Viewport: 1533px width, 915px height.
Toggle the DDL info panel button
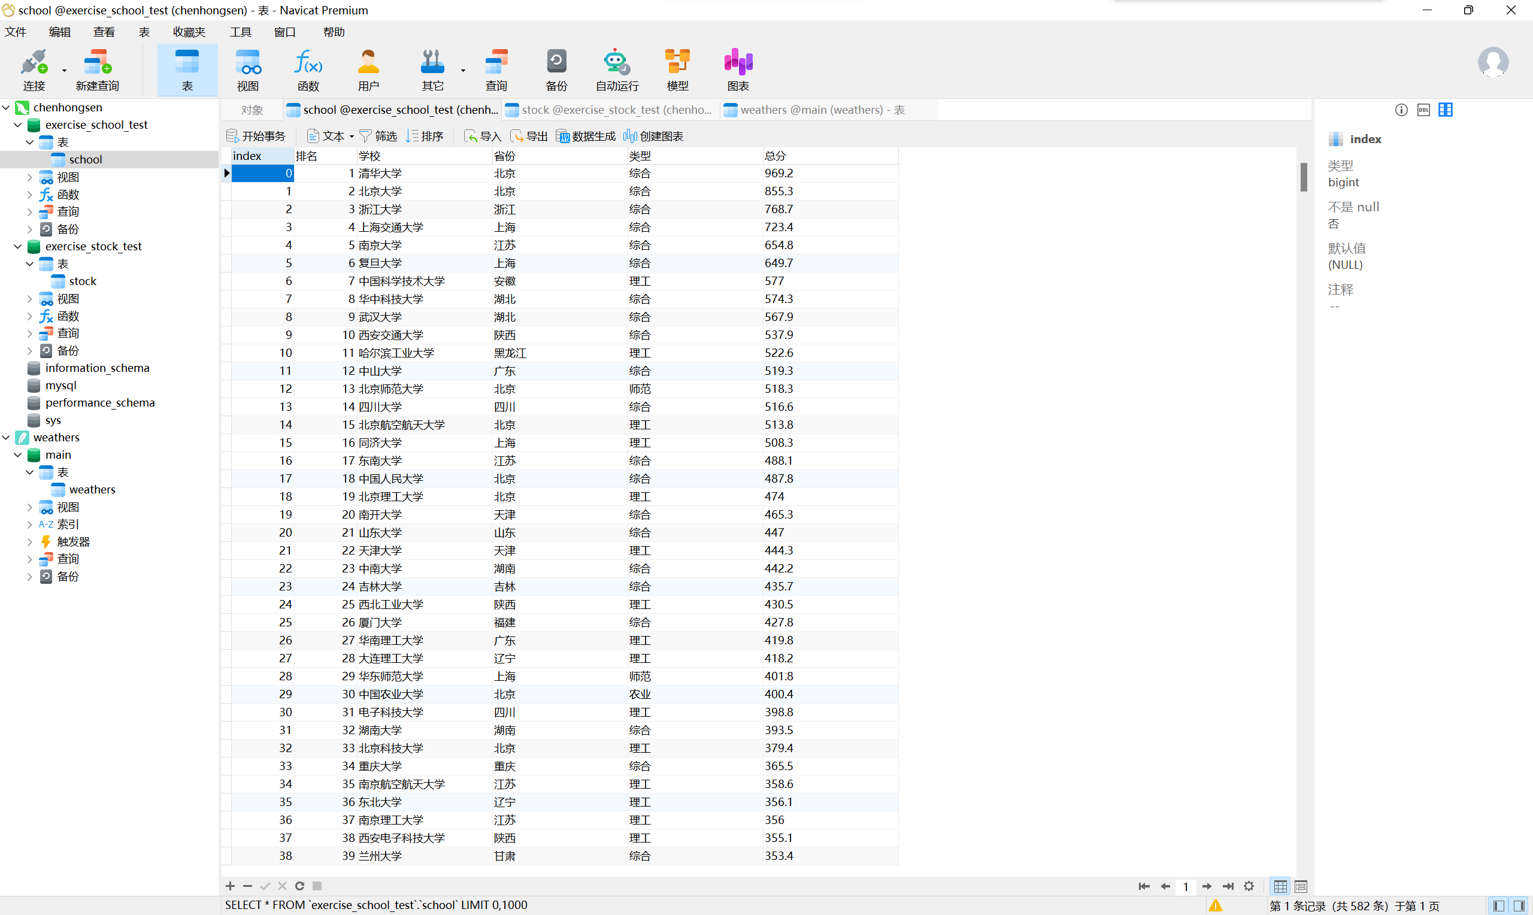pyautogui.click(x=1423, y=110)
